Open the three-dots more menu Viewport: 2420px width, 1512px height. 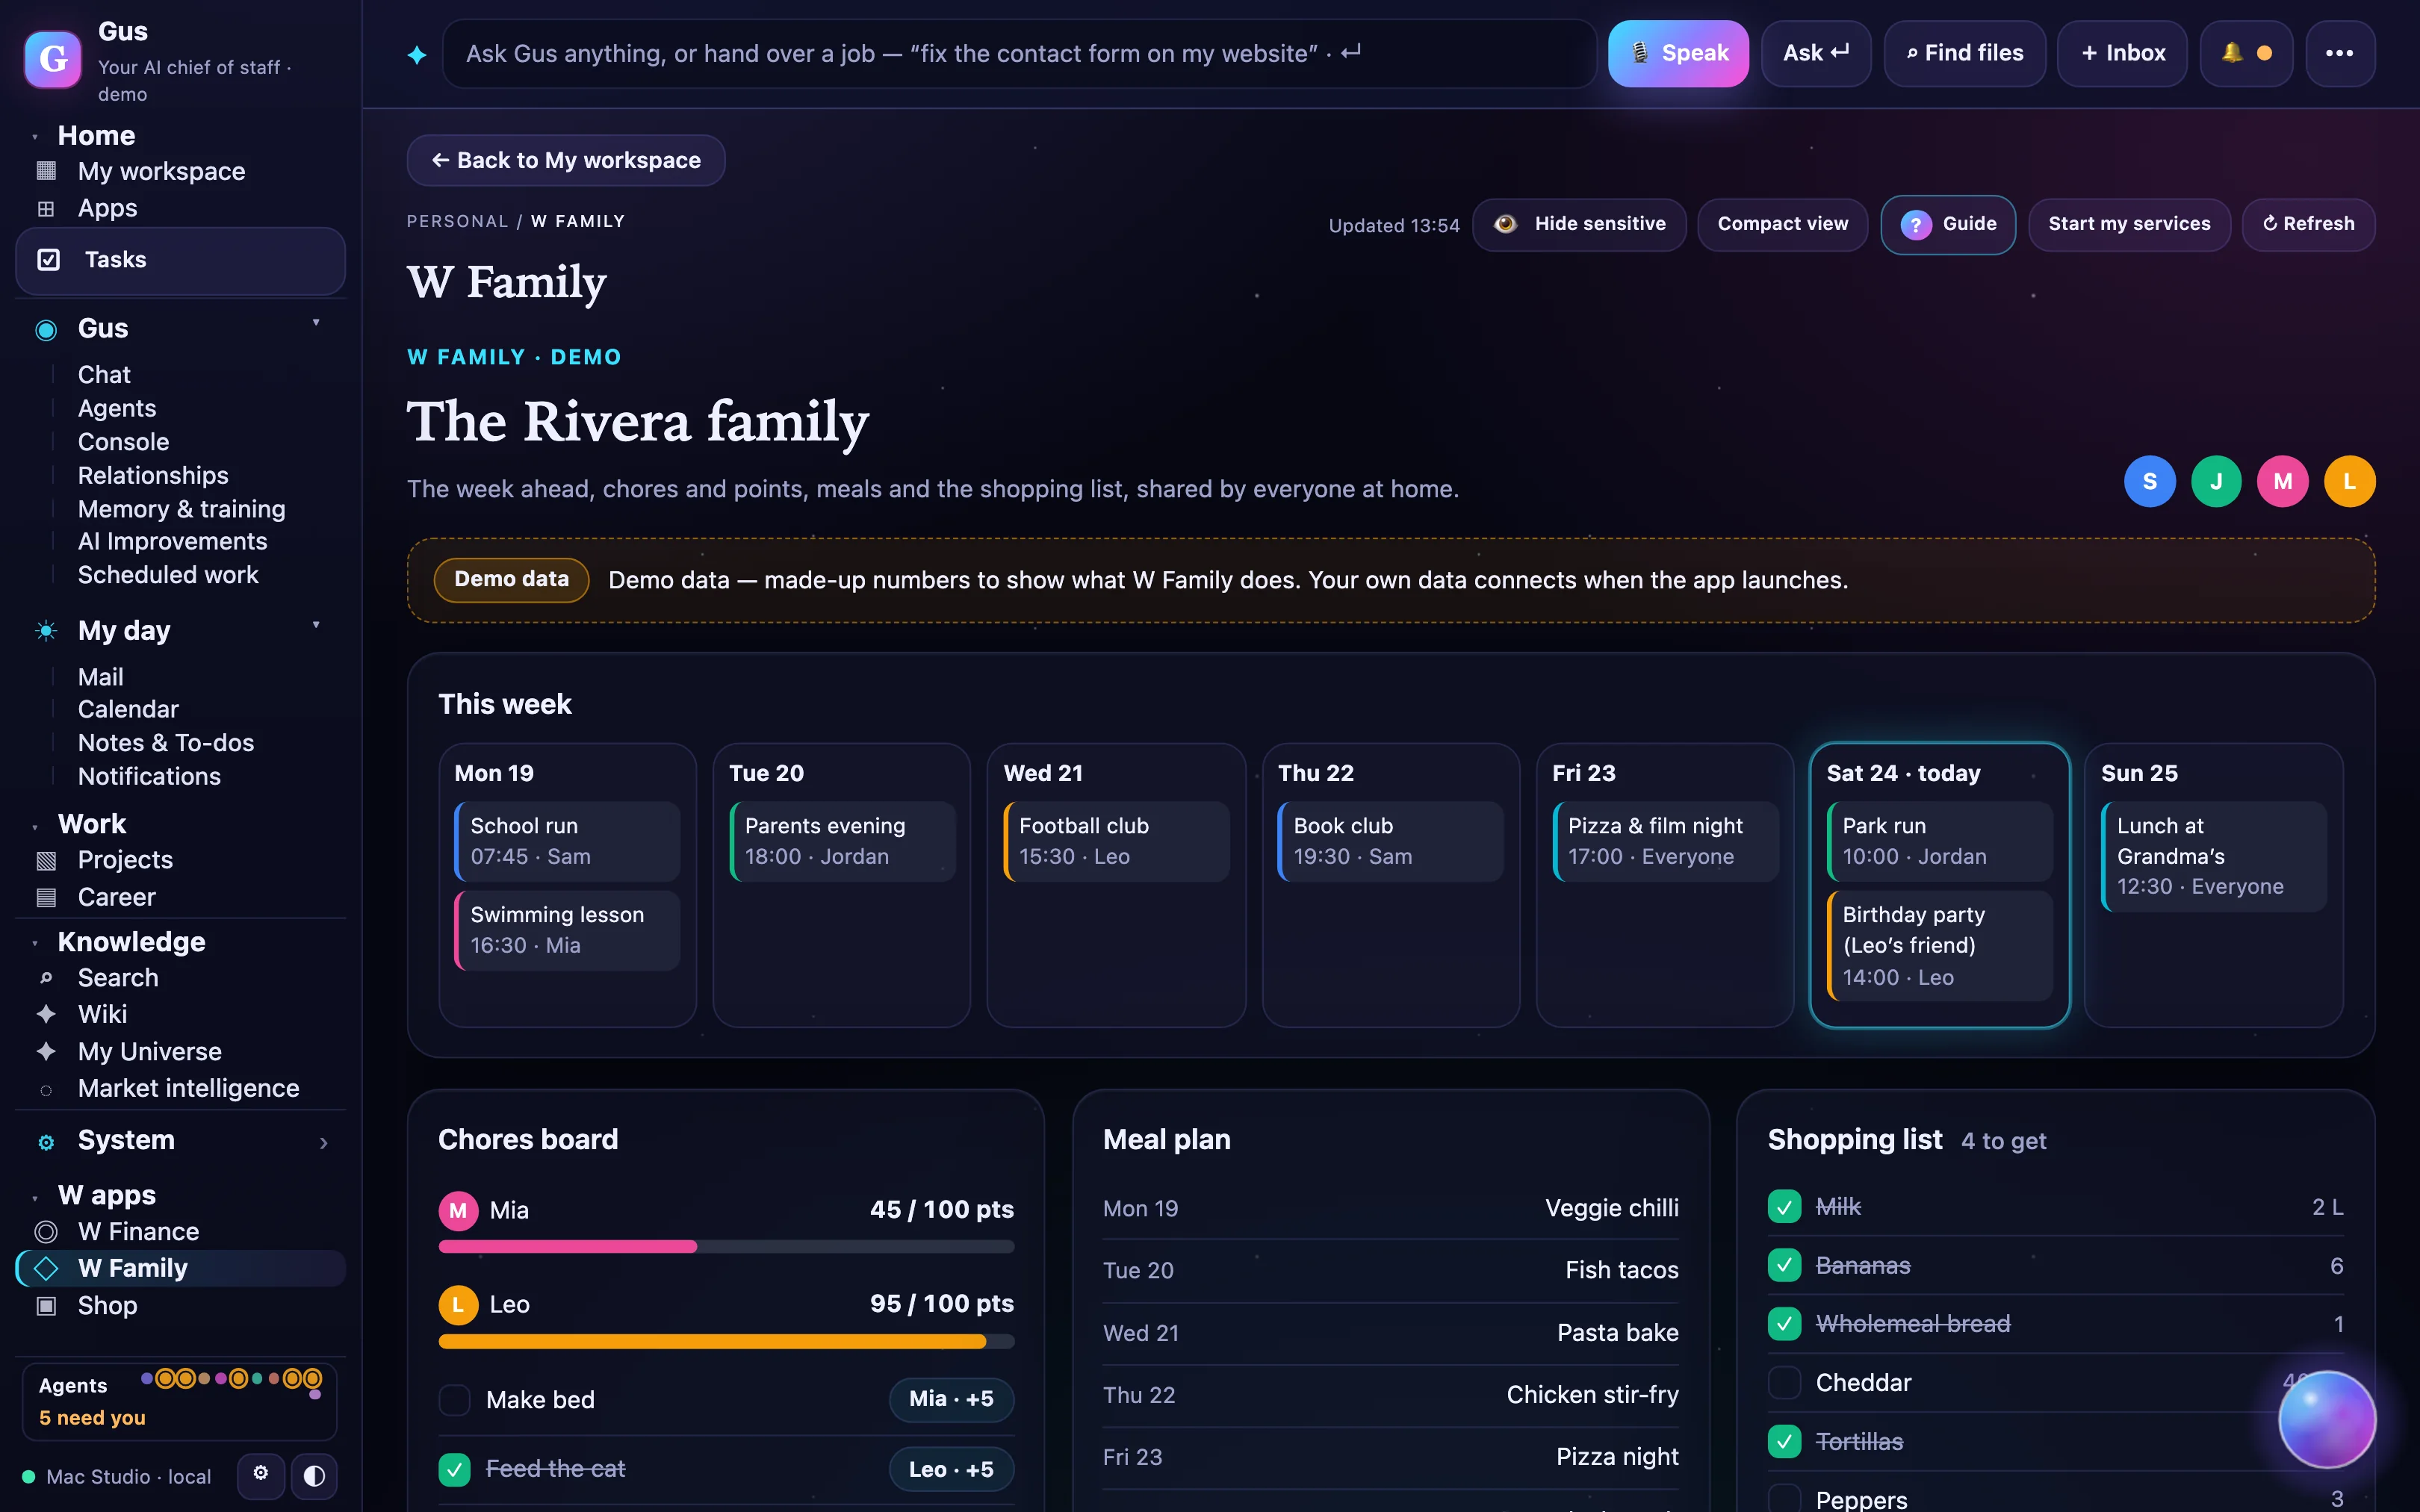click(x=2339, y=53)
